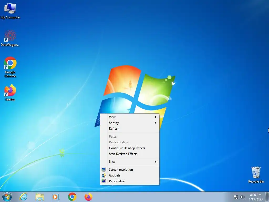Image resolution: width=269 pixels, height=202 pixels.
Task: Select the My Computer desktop icon
Action: click(x=10, y=11)
